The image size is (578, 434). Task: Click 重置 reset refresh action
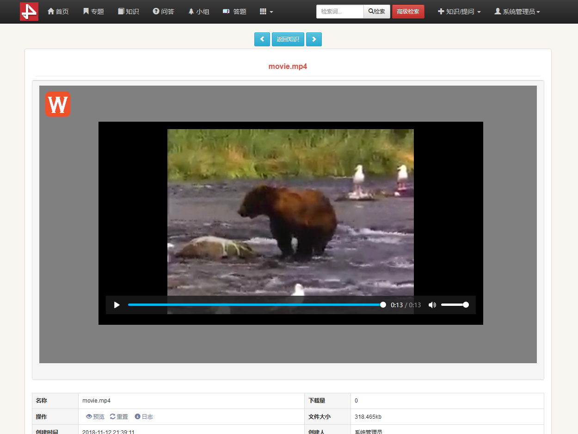pyautogui.click(x=119, y=417)
